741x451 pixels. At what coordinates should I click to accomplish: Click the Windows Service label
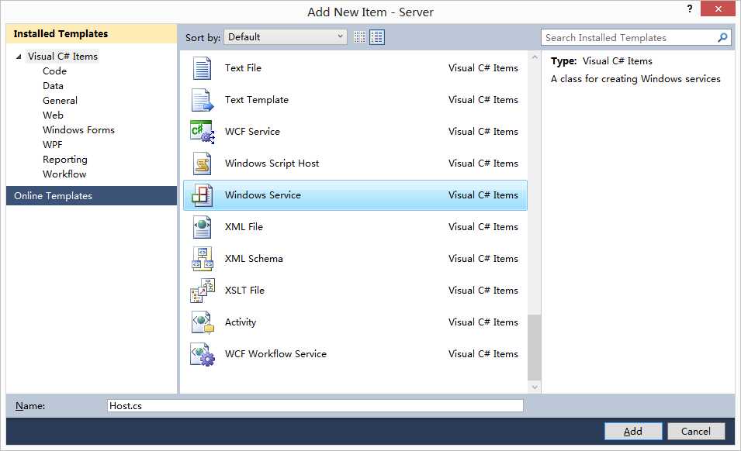tap(263, 195)
